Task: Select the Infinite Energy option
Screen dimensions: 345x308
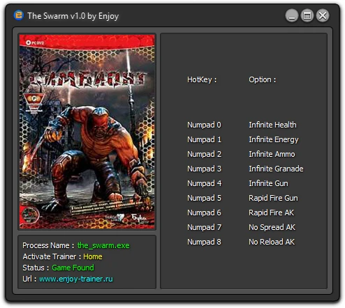Action: [x=274, y=139]
